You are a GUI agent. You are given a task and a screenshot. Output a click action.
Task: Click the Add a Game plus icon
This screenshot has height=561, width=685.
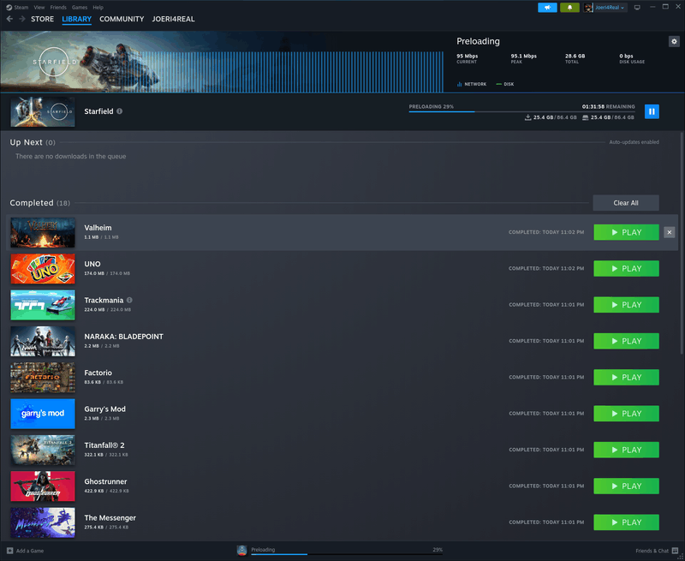[x=10, y=551]
